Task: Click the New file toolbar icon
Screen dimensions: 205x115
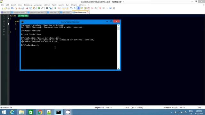Action: (2, 8)
